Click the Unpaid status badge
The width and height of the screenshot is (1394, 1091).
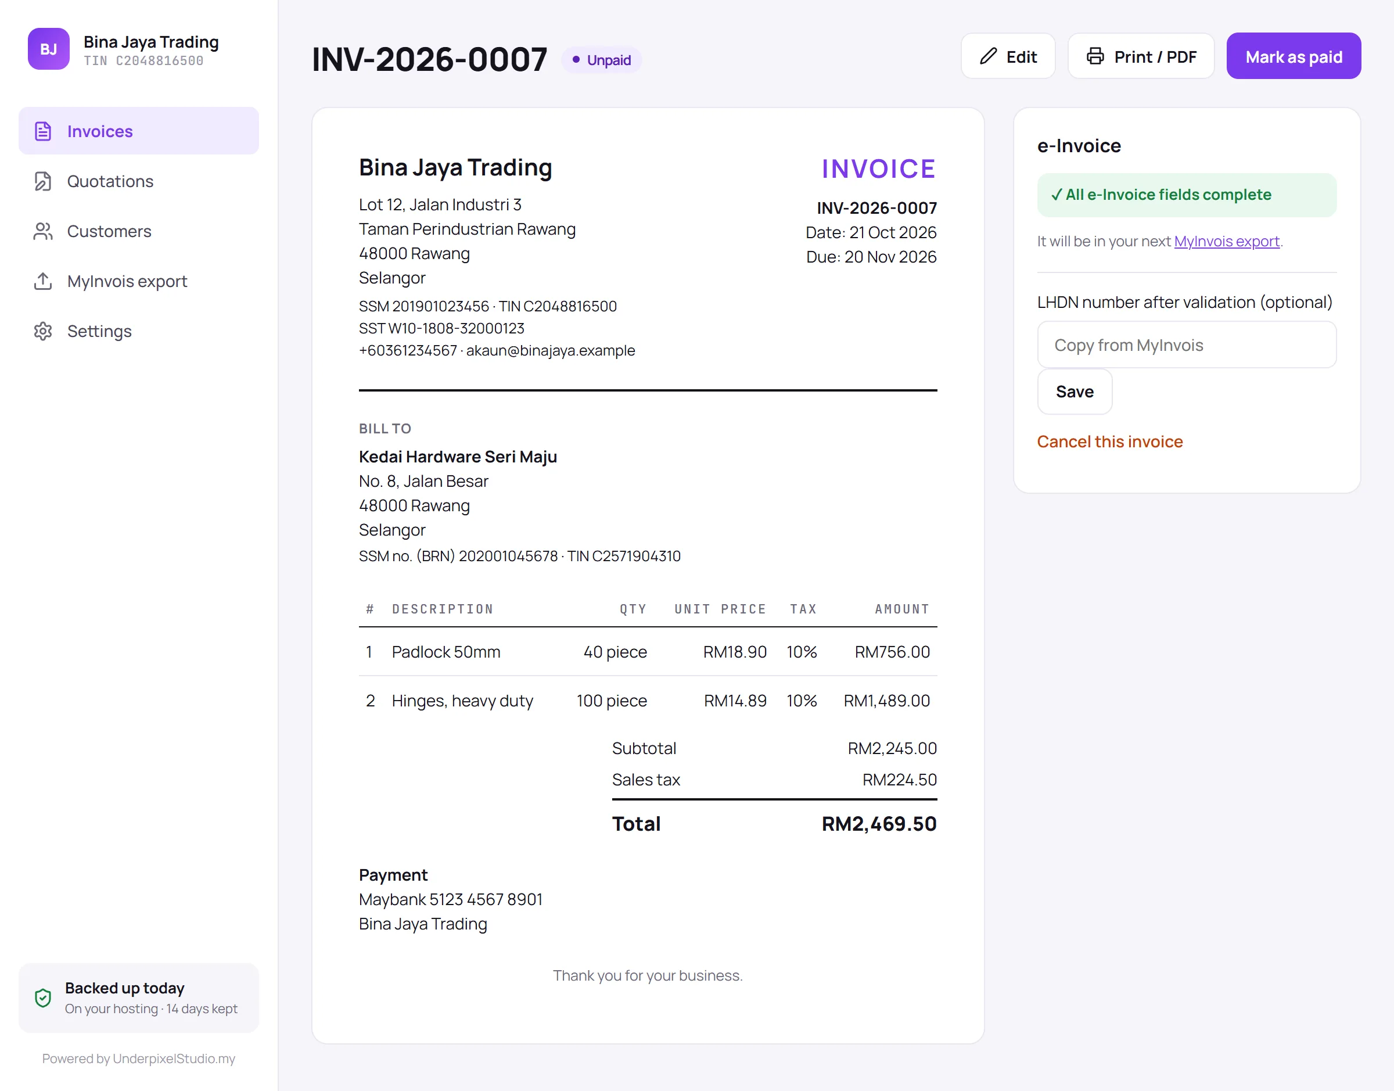[601, 60]
